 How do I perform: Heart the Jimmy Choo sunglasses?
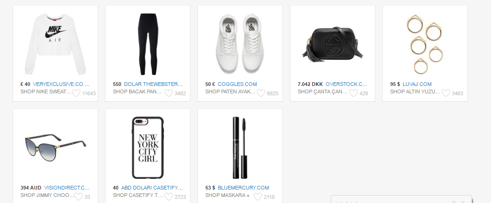[x=79, y=197]
